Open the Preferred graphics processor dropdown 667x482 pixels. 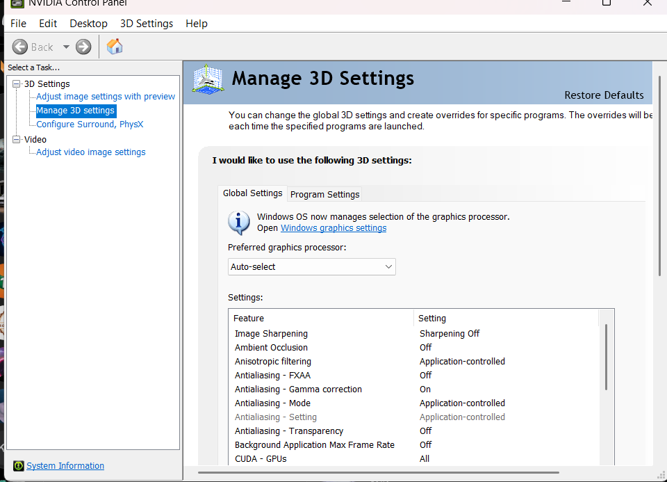(312, 266)
